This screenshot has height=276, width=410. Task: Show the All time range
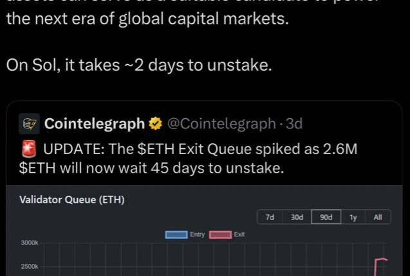click(x=378, y=218)
